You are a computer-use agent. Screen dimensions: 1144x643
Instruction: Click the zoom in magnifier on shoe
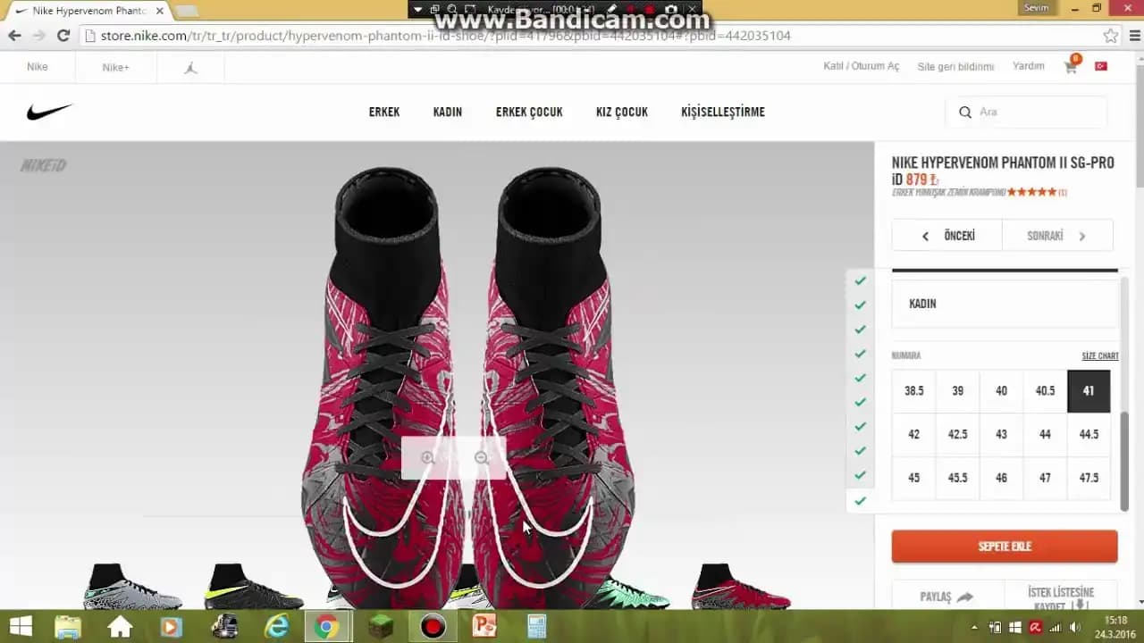[427, 458]
